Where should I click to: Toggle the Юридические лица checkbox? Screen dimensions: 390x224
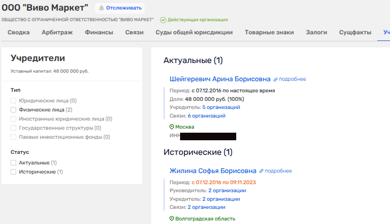coord(14,100)
